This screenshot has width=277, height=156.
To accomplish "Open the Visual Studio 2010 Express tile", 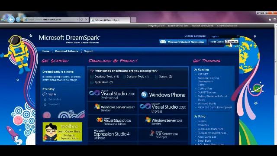I will (163, 108).
